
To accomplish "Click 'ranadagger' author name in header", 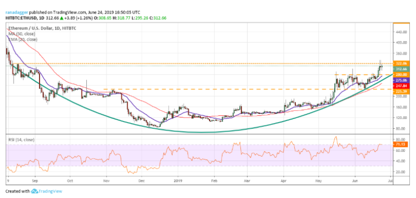I will click(17, 12).
